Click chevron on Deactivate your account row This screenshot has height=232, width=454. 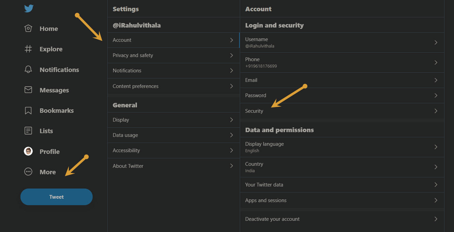click(x=436, y=219)
